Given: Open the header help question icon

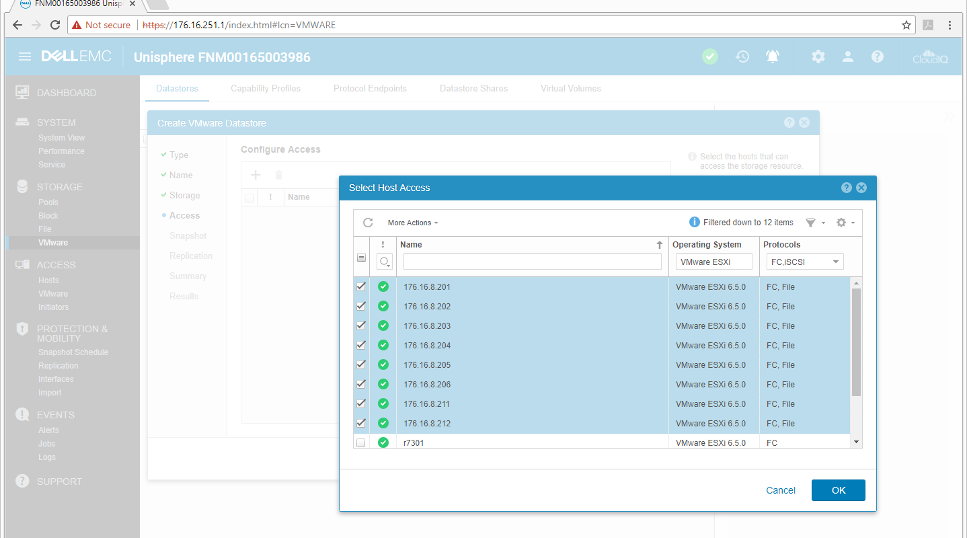Looking at the screenshot, I should [x=878, y=56].
